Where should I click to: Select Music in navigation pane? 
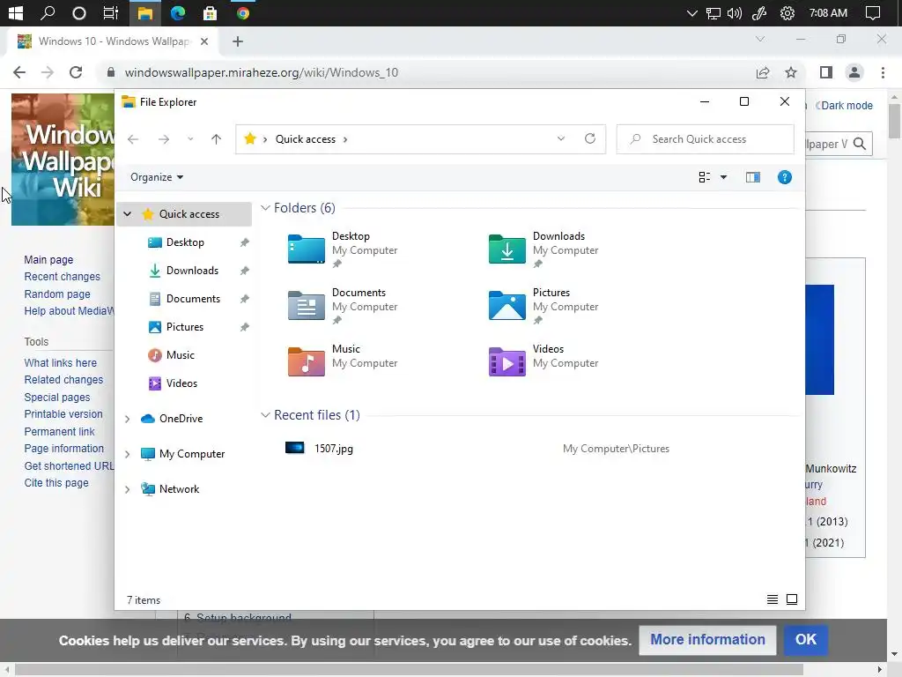(x=180, y=355)
